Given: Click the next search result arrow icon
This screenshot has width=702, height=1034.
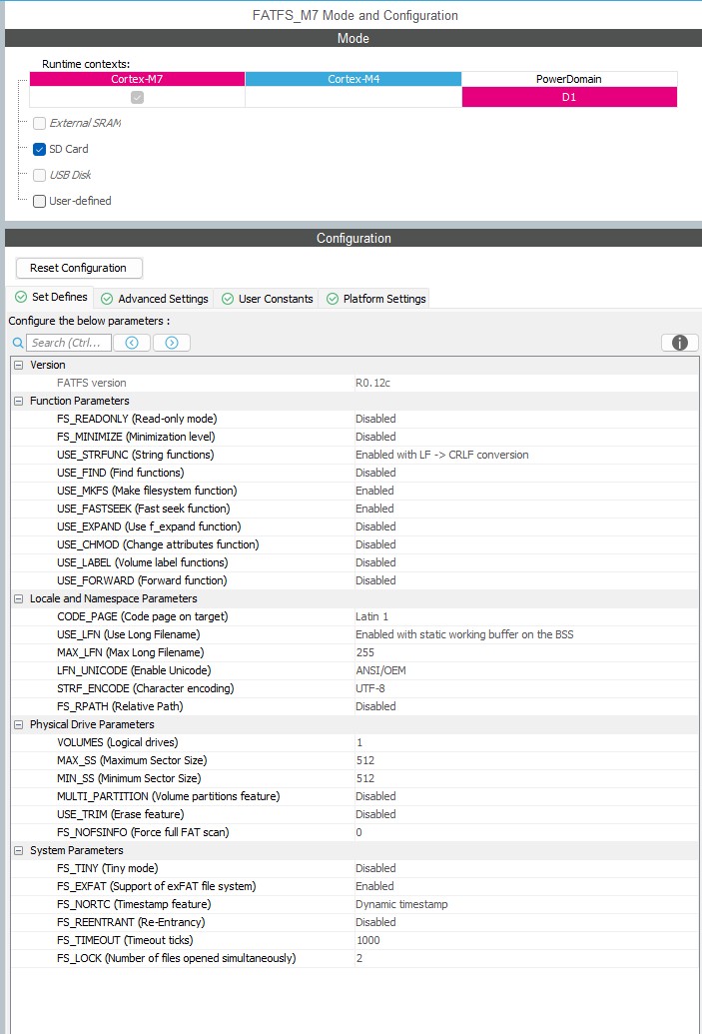Looking at the screenshot, I should [170, 342].
